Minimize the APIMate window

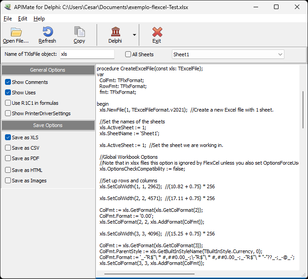click(x=256, y=7)
